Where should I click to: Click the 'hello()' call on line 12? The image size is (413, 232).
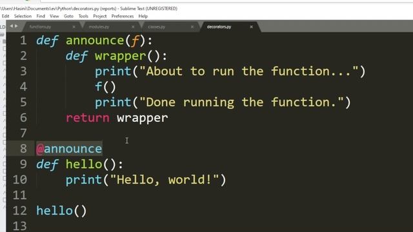[x=61, y=211]
